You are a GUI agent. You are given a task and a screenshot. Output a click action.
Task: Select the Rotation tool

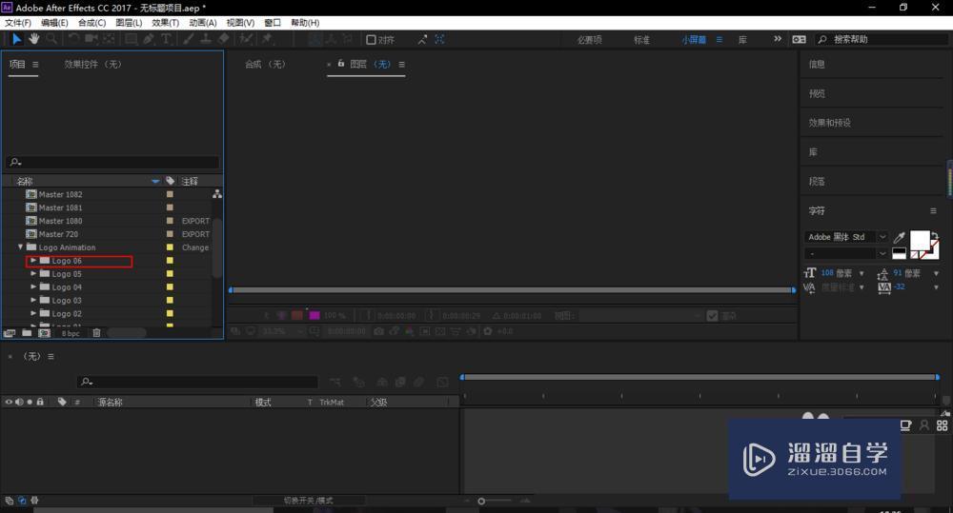(73, 39)
